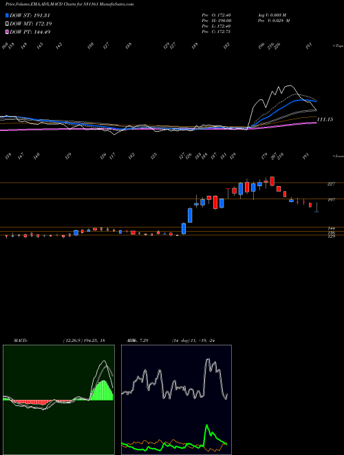Click the 129 price level label
This screenshot has height=455, width=344.
(331, 236)
